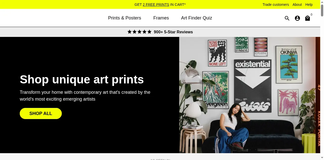Screen dimensions: 324x160
Task: Open the About link
Action: tap(297, 5)
